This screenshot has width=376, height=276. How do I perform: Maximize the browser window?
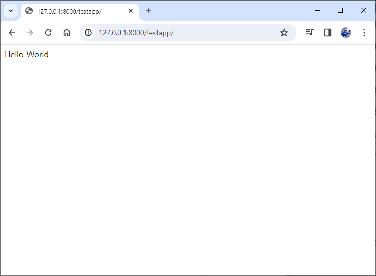click(x=340, y=10)
